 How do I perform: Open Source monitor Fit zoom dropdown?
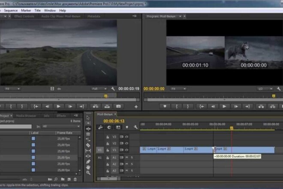tap(12, 89)
